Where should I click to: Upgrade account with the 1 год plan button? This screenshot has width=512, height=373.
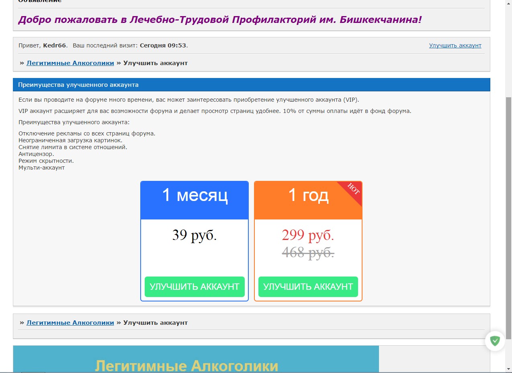click(308, 287)
